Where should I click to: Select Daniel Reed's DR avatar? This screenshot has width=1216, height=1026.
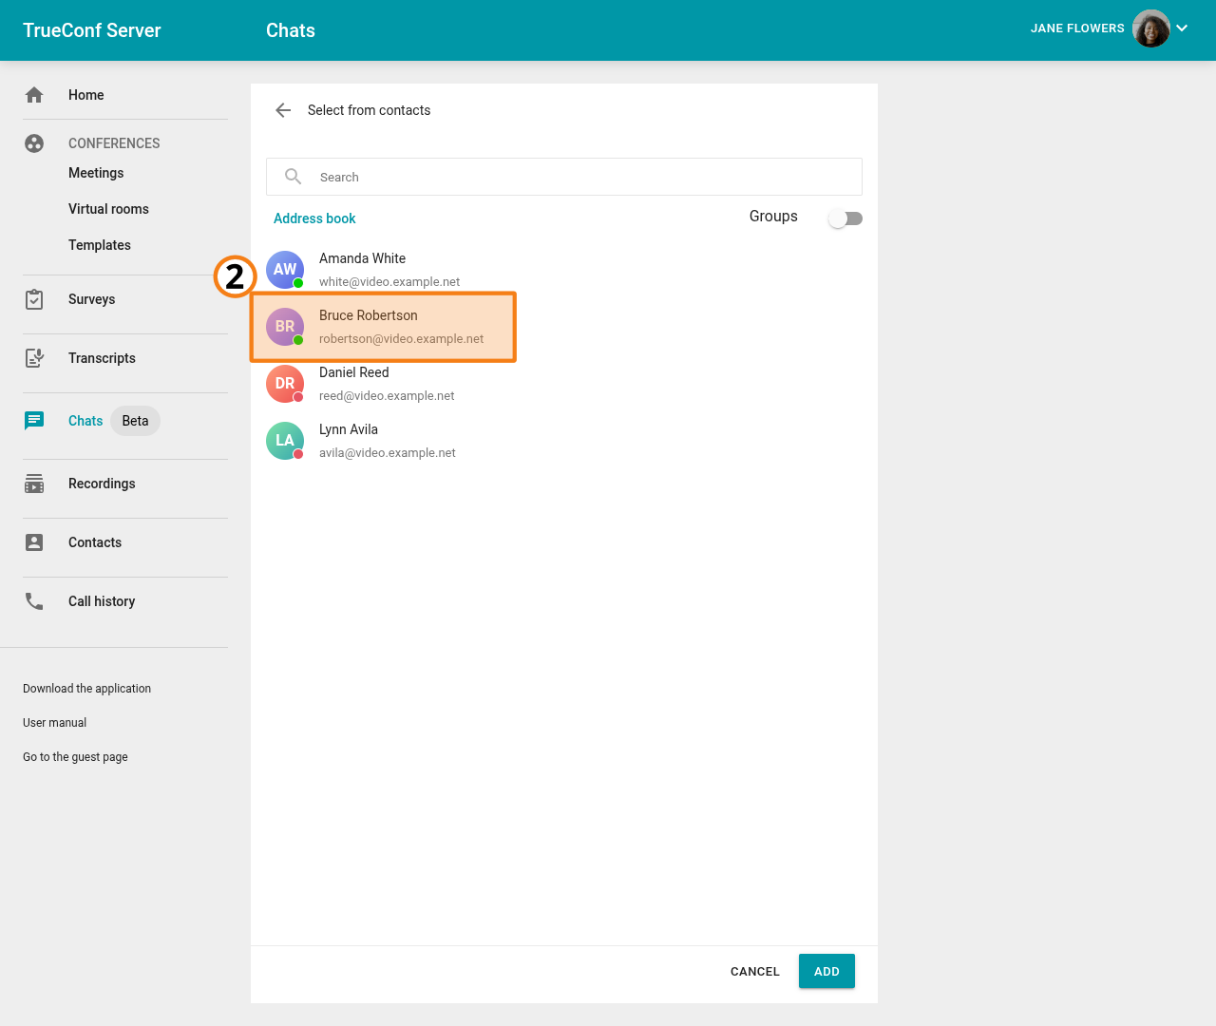pyautogui.click(x=285, y=384)
